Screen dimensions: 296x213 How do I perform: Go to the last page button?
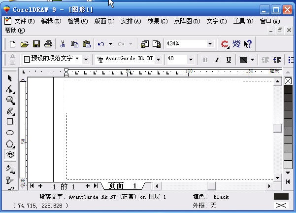96,186
